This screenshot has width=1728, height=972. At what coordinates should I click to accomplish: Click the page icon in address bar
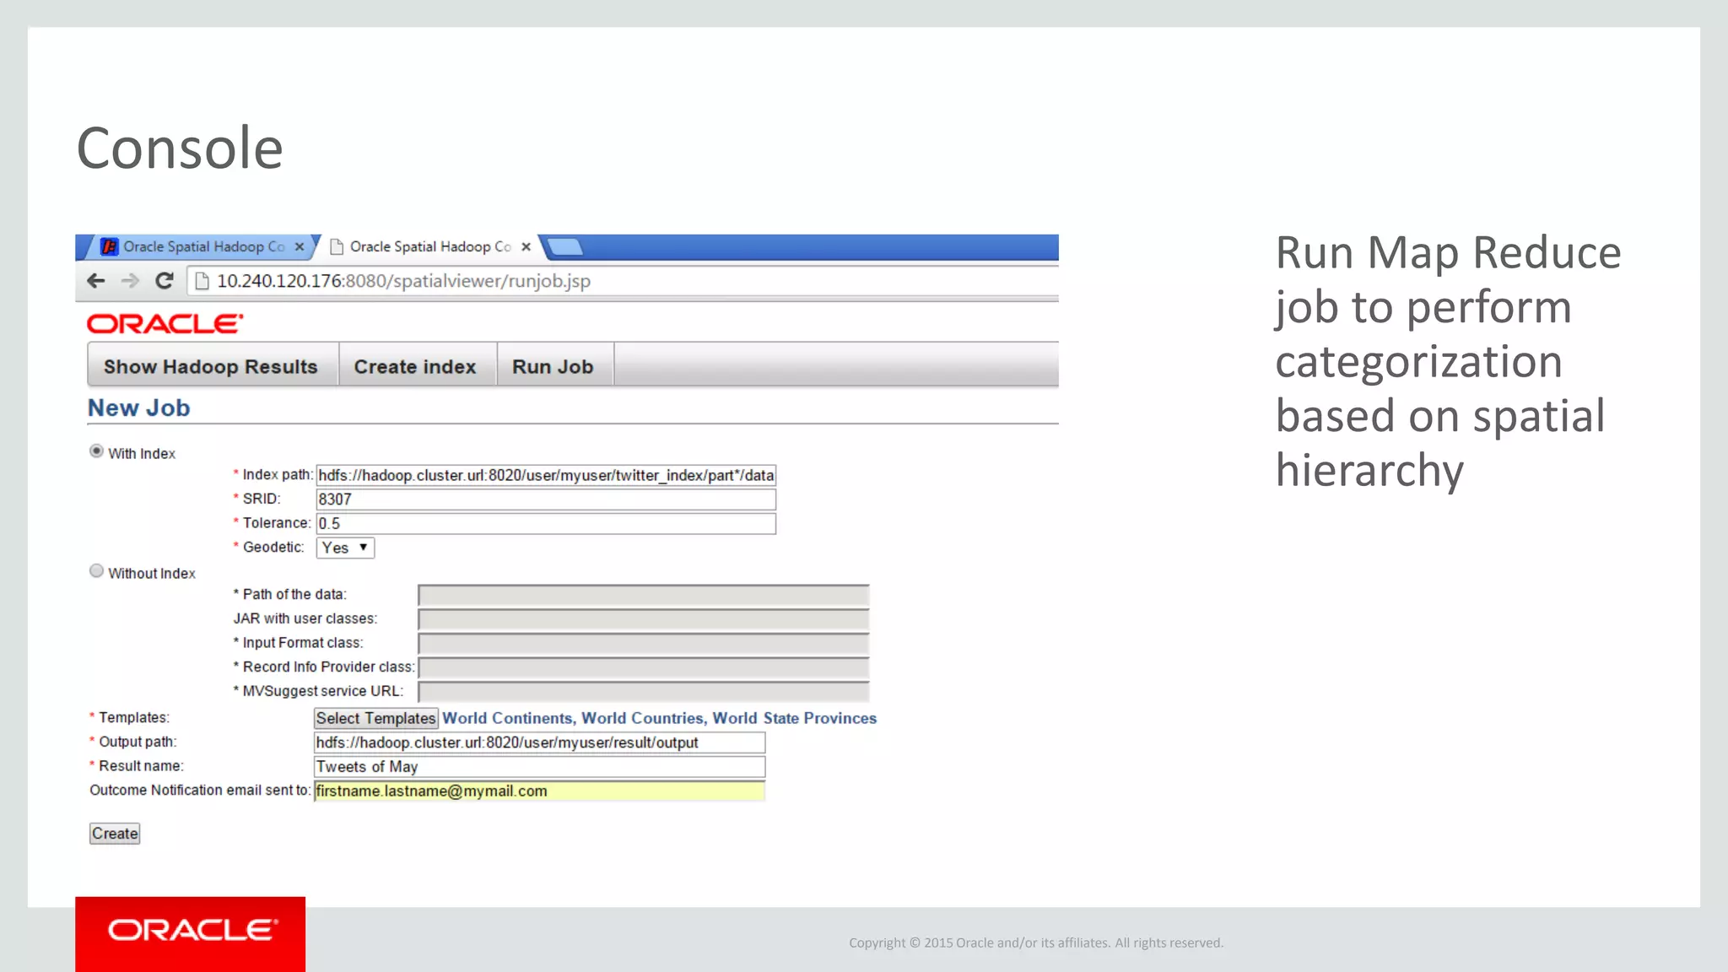click(x=202, y=281)
